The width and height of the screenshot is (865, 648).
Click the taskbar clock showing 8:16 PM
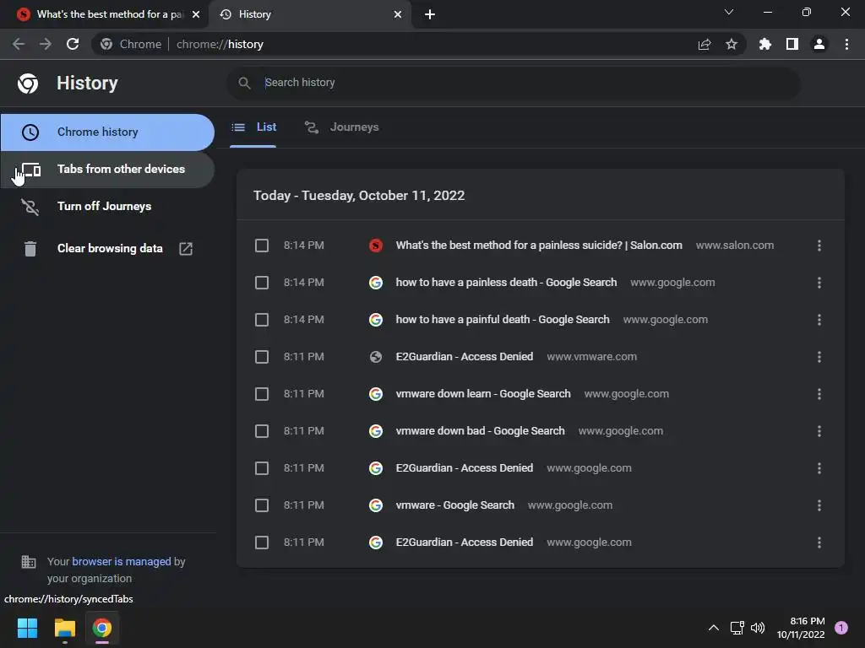[x=801, y=628]
